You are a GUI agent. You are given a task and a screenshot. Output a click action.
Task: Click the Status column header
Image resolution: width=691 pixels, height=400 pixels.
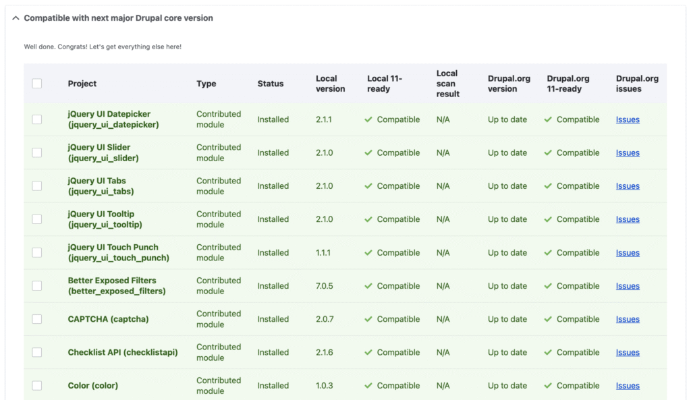pos(270,83)
